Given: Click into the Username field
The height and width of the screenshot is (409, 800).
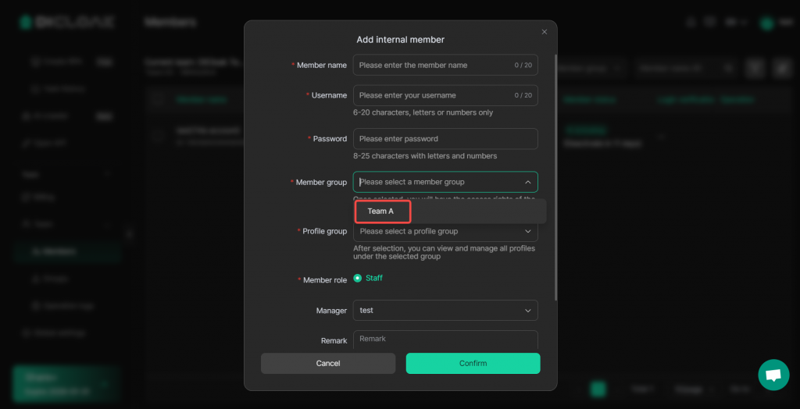Looking at the screenshot, I should [434, 95].
